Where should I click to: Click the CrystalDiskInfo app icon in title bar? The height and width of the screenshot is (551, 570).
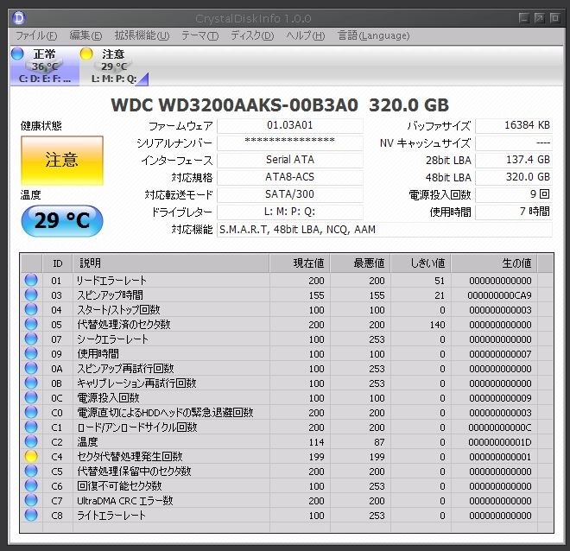[x=18, y=18]
